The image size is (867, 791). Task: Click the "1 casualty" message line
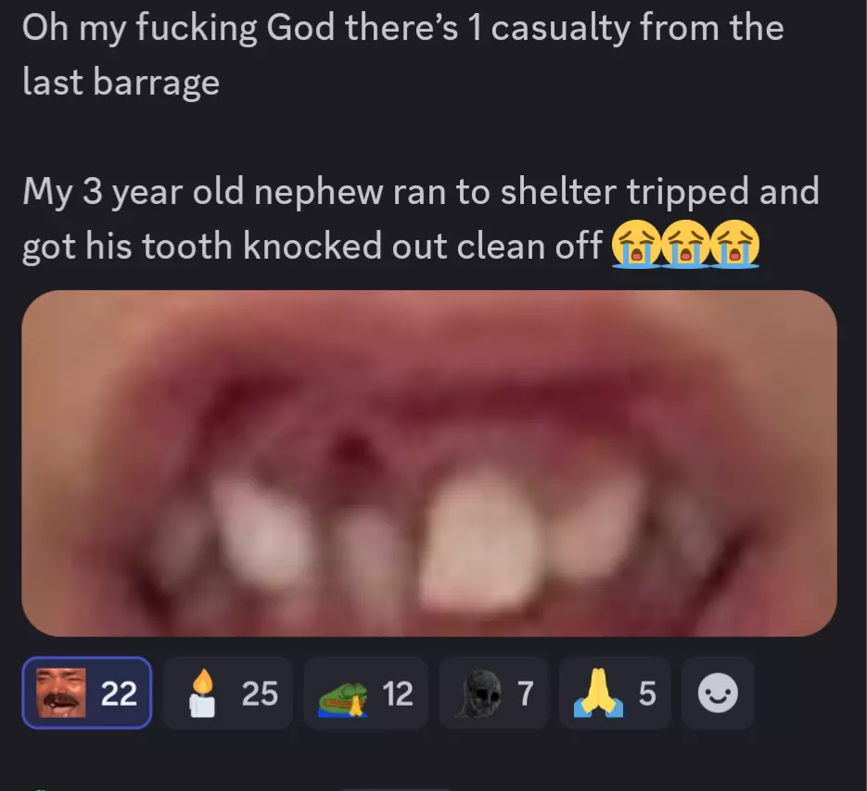(x=403, y=27)
